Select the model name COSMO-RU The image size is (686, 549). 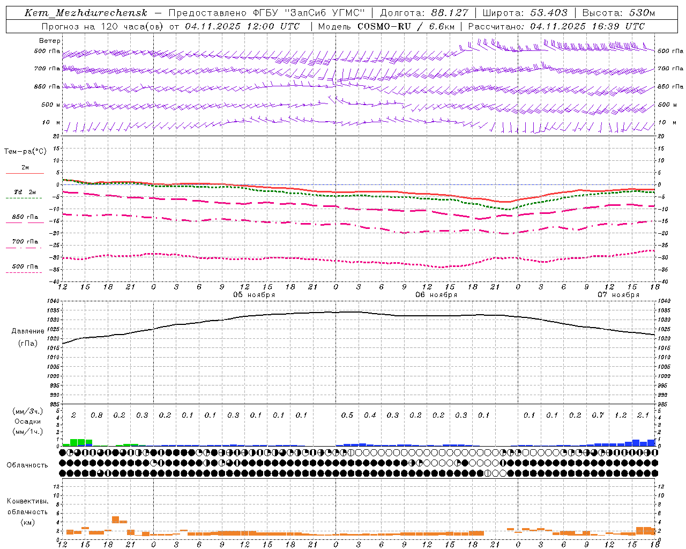[x=384, y=26]
